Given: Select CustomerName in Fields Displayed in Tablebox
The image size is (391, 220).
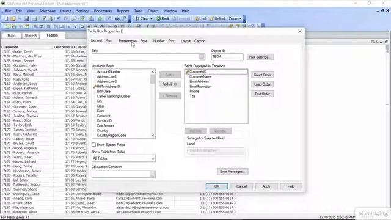Looking at the screenshot, I should pos(200,77).
